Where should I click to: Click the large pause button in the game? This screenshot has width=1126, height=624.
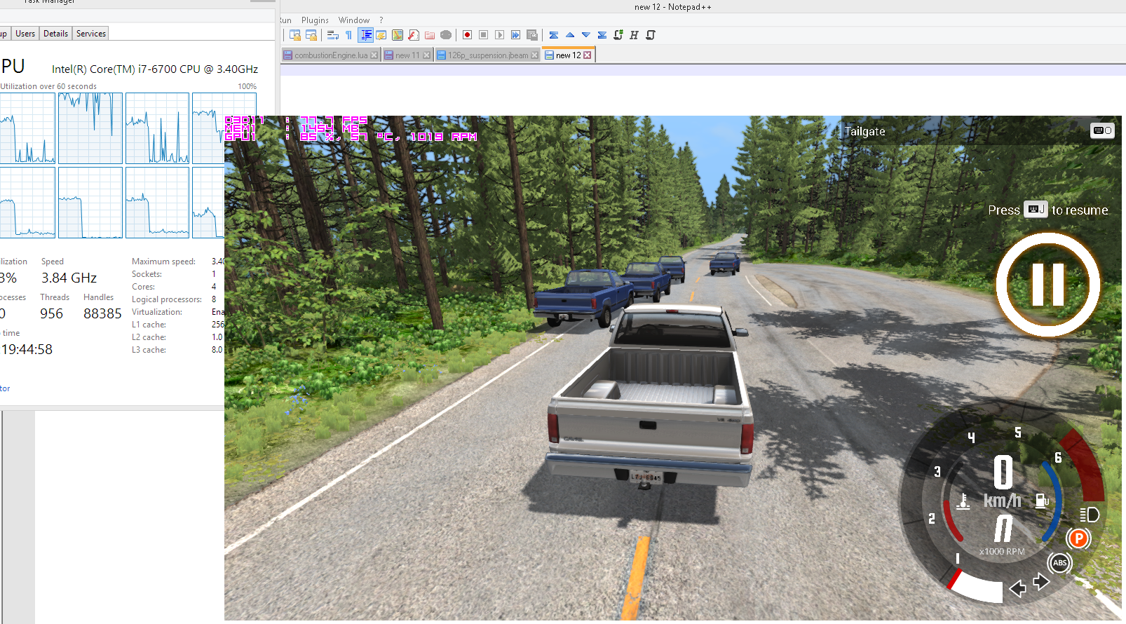coord(1048,285)
